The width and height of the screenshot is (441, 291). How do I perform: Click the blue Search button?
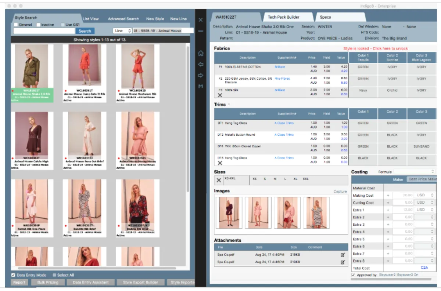(85, 31)
